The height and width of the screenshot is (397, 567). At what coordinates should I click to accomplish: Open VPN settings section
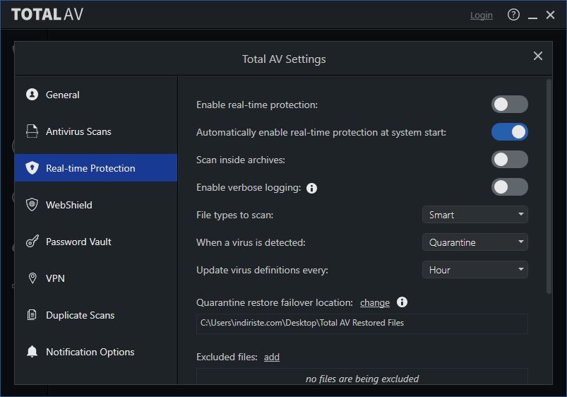click(x=96, y=278)
